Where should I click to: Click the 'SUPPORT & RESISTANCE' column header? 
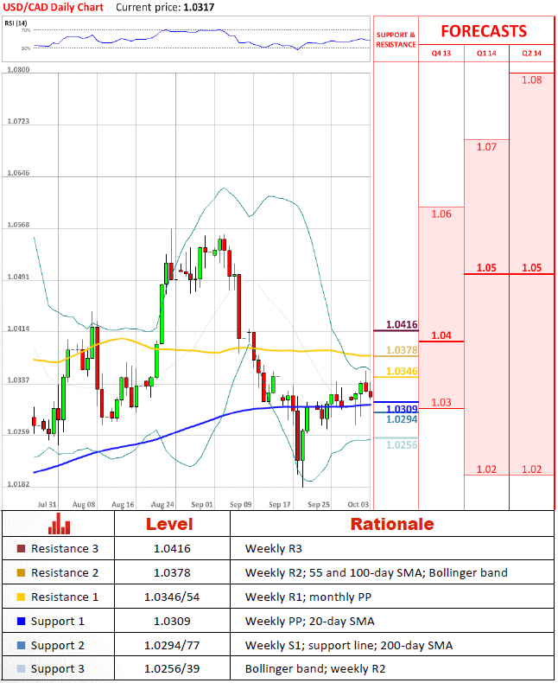click(396, 40)
